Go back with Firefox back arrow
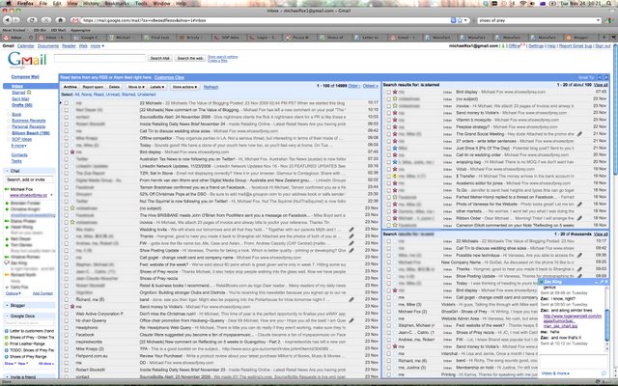 [7, 20]
